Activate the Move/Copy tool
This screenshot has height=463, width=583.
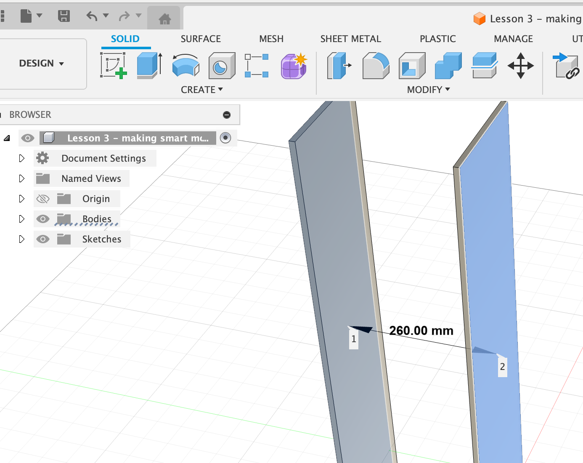[x=520, y=66]
